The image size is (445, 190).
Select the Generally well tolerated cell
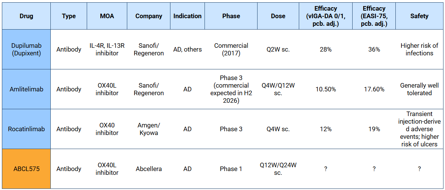pyautogui.click(x=419, y=89)
